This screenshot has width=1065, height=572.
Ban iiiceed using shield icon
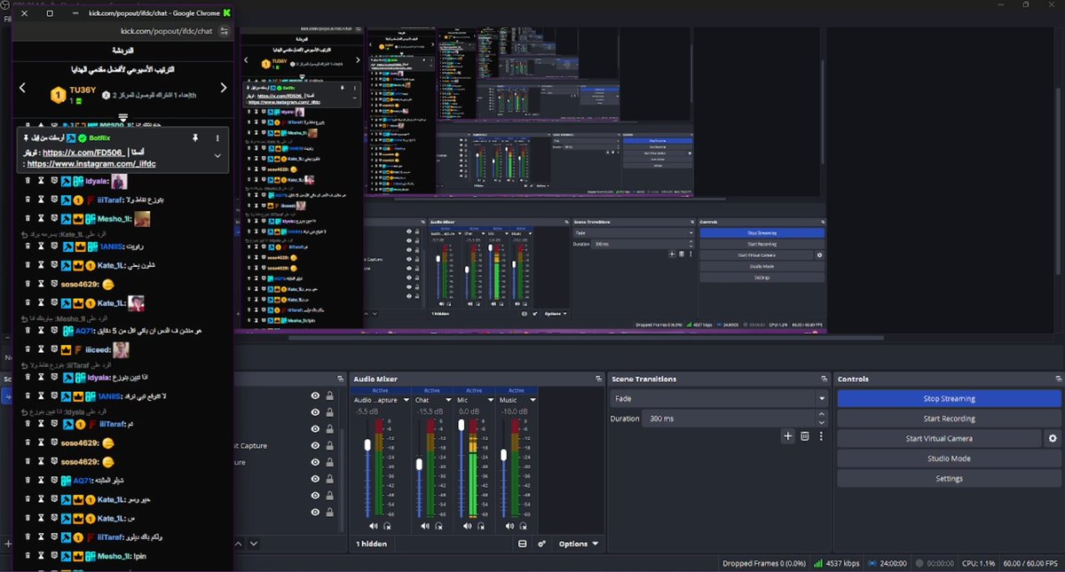(53, 350)
